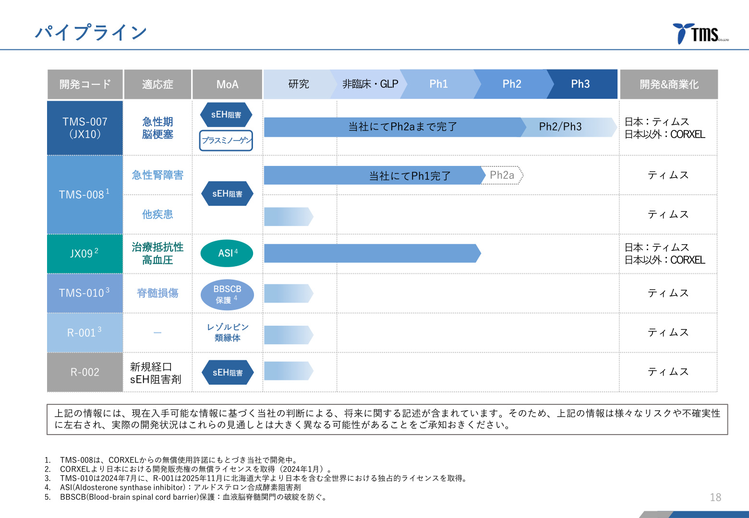The image size is (749, 518).
Task: Click the 新規経口sEH阻害剤 indication
Action: 156,373
